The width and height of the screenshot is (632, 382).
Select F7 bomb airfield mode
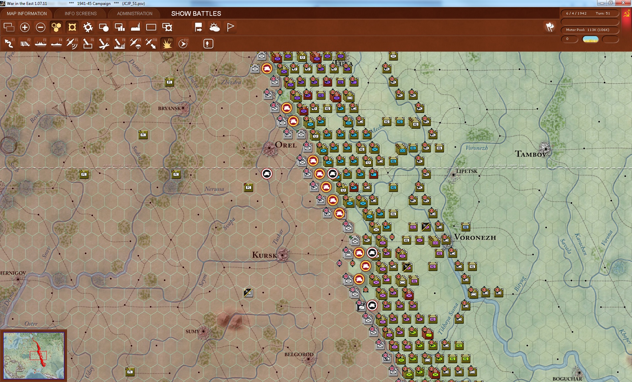pos(104,43)
